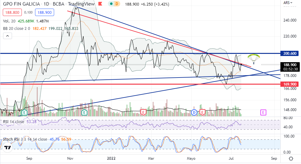
Task: Click the 2022 label on time axis
Action: [x=111, y=158]
